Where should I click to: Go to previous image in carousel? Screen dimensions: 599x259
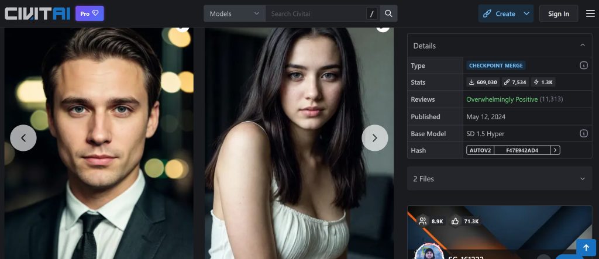click(23, 138)
